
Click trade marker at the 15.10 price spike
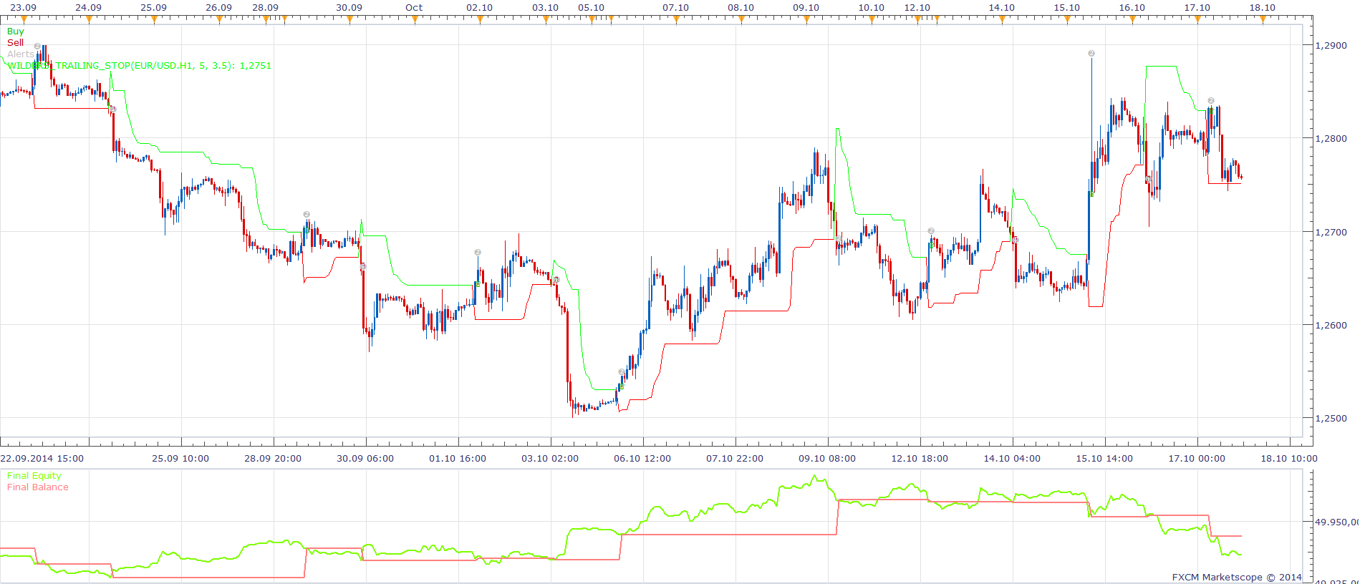coord(1091,53)
